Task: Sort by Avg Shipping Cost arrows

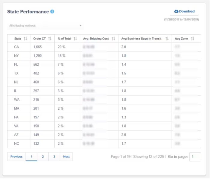Action: [x=113, y=39]
